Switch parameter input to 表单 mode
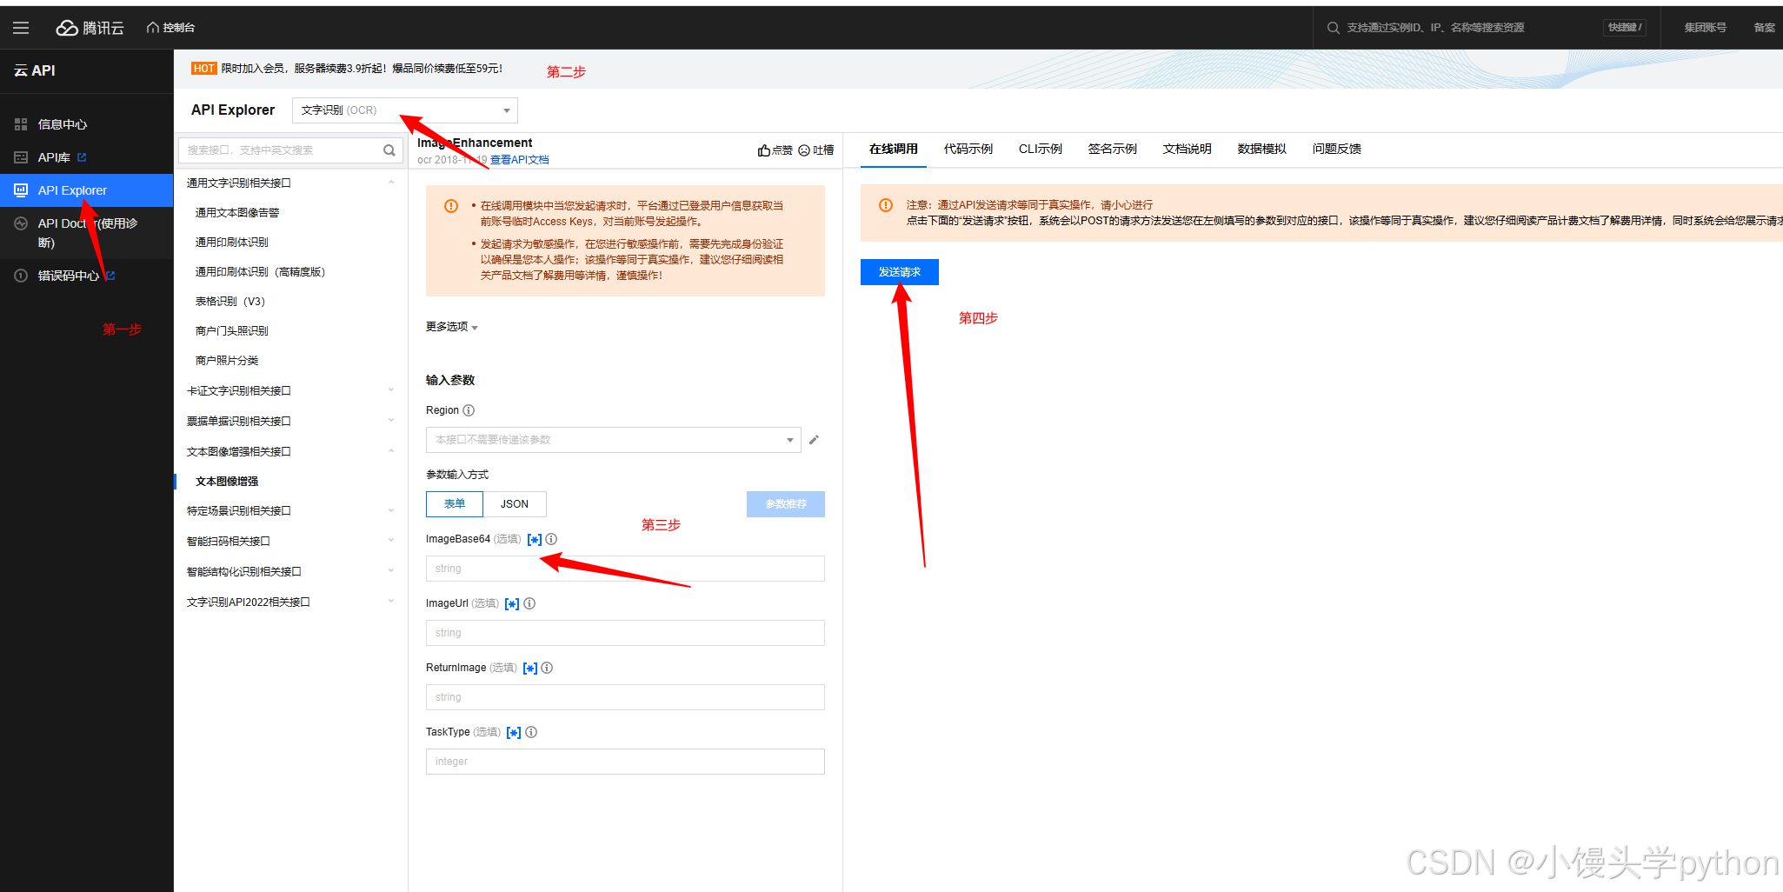The width and height of the screenshot is (1783, 892). click(x=455, y=504)
